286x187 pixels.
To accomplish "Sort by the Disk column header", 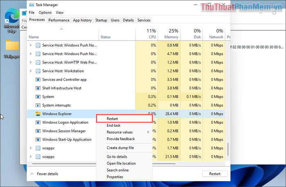I will (192, 34).
